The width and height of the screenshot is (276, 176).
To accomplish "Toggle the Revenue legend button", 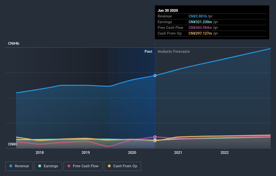I will point(19,166).
